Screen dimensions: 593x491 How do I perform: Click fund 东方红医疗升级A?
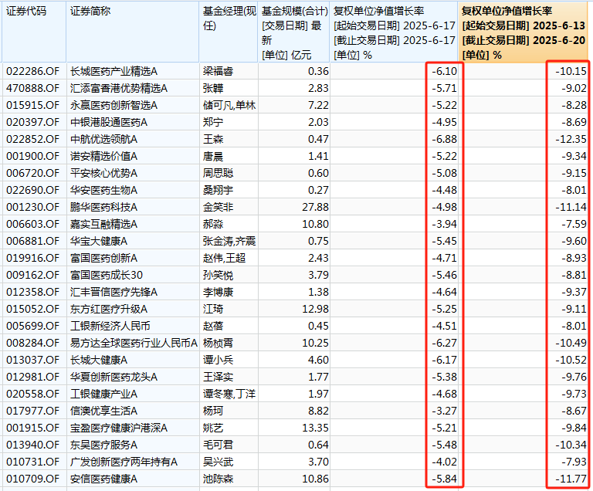click(109, 309)
